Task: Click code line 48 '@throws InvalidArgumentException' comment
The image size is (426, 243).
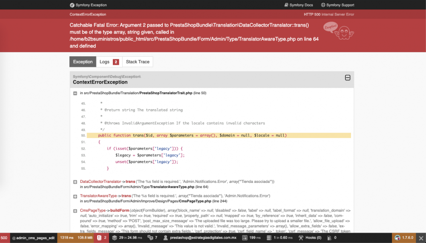Action: click(183, 123)
